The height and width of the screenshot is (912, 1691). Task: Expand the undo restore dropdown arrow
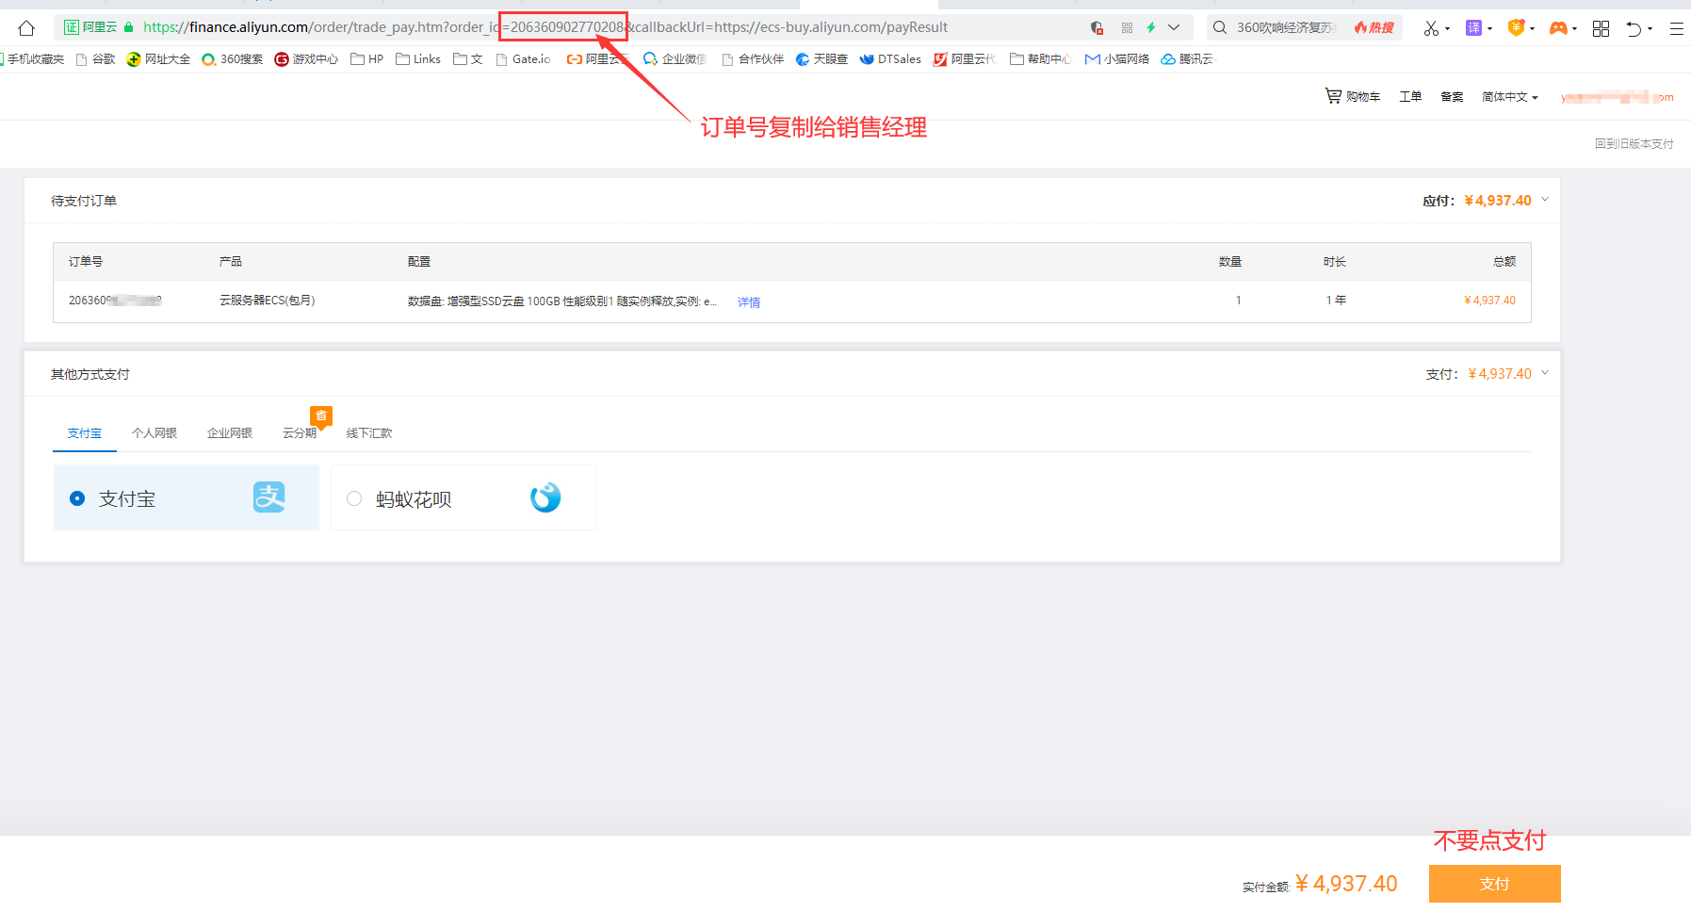(1650, 29)
